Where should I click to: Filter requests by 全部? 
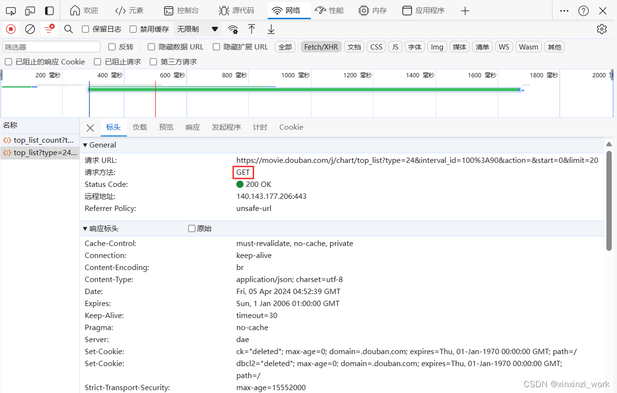coord(285,47)
